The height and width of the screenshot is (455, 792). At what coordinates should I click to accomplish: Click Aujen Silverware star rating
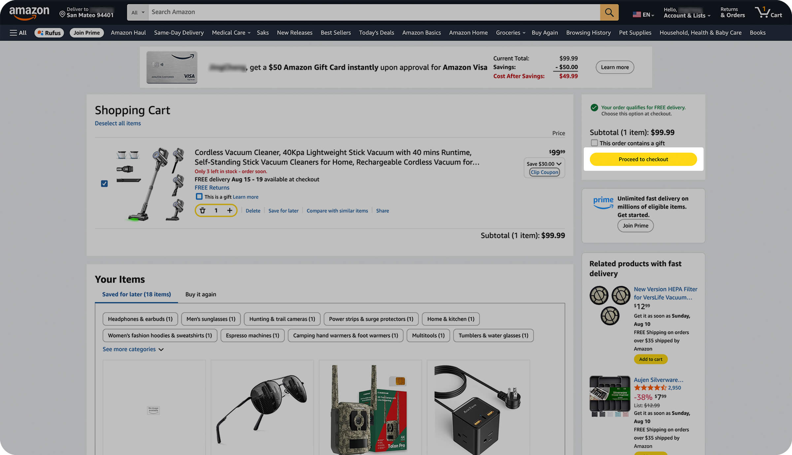650,388
